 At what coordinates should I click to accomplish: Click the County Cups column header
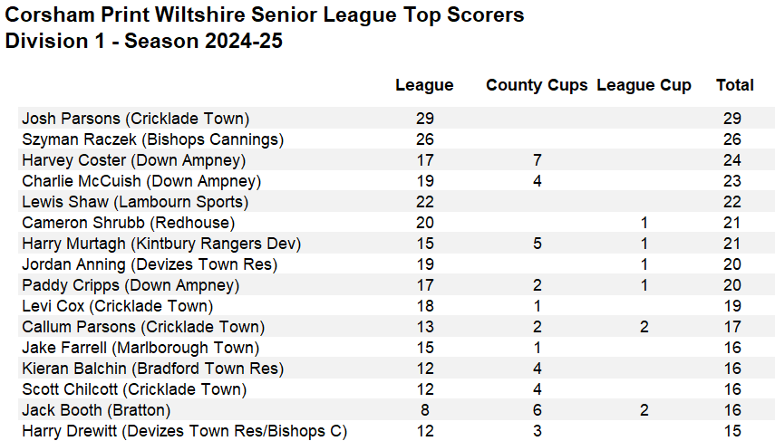click(537, 85)
